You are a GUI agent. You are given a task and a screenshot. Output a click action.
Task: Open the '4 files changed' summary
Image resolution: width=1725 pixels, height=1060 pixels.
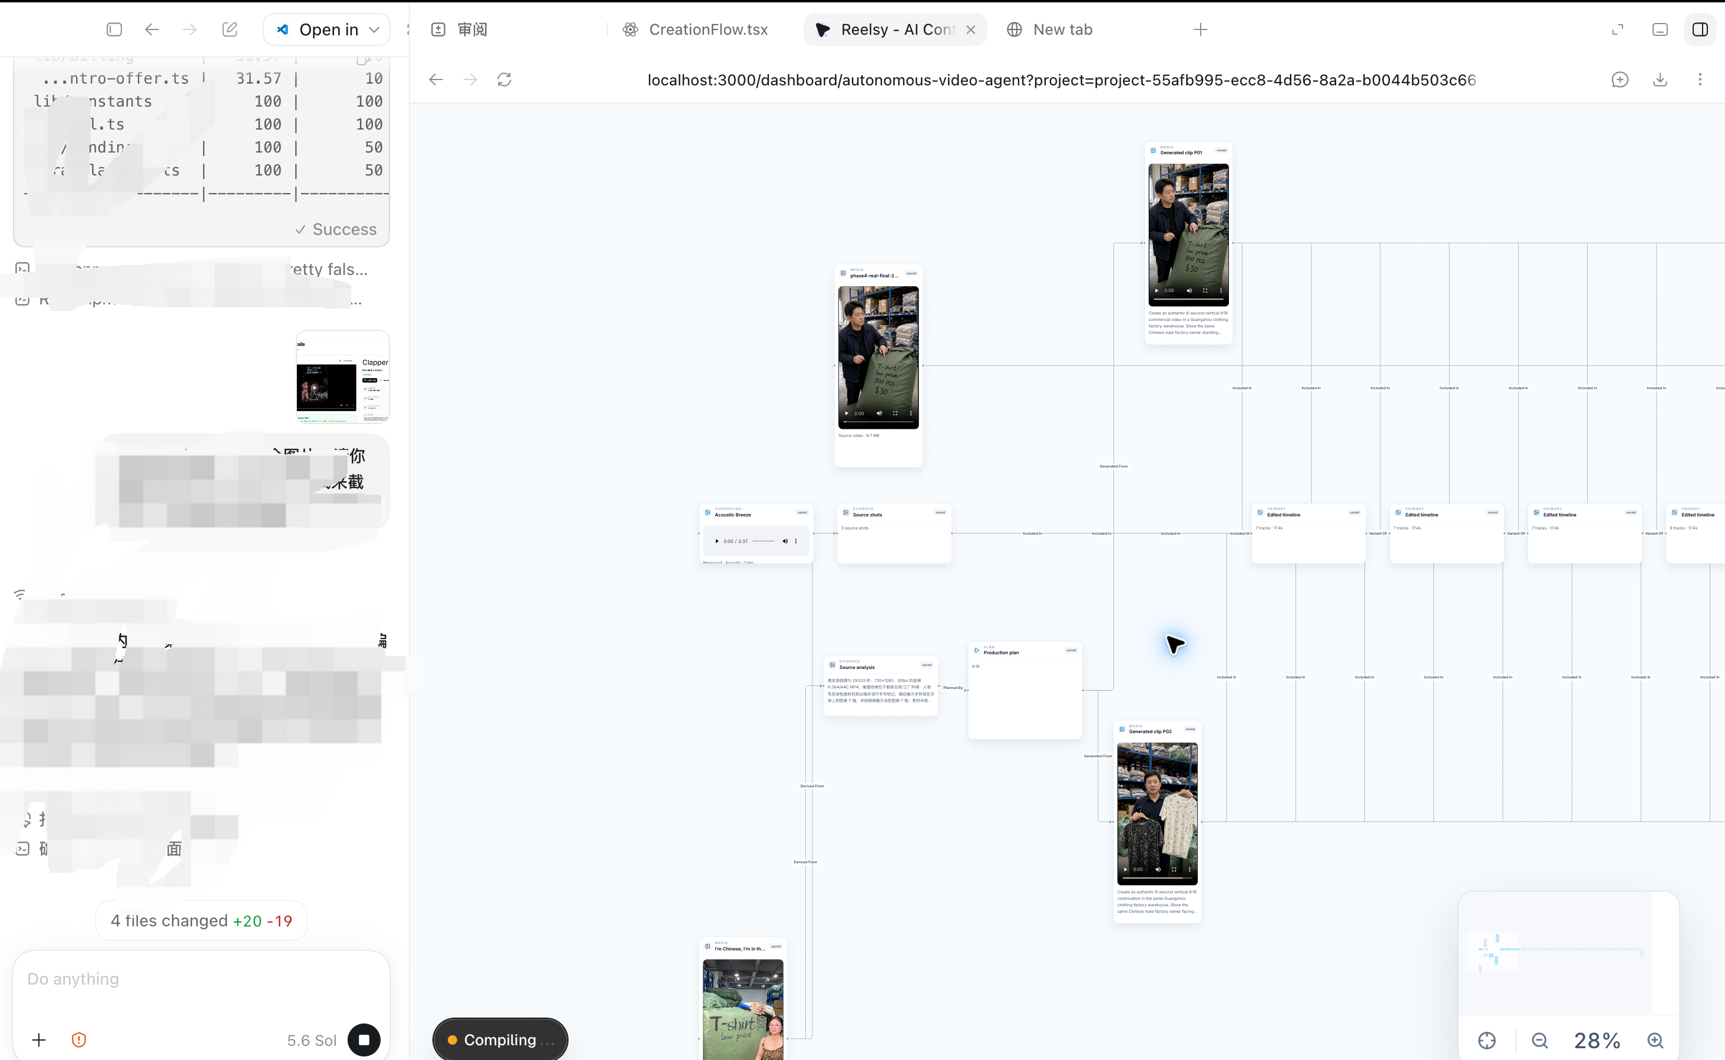(x=201, y=920)
